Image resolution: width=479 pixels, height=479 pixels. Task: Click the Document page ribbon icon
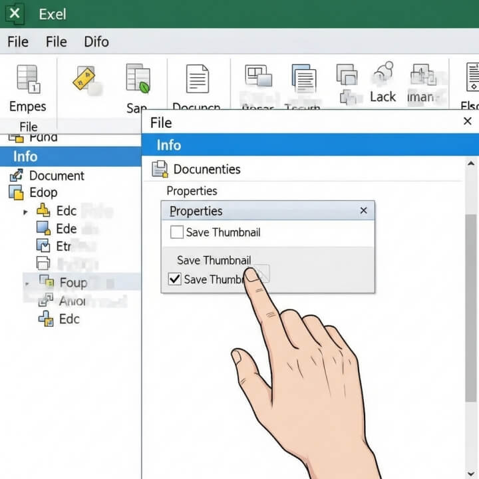tap(197, 79)
